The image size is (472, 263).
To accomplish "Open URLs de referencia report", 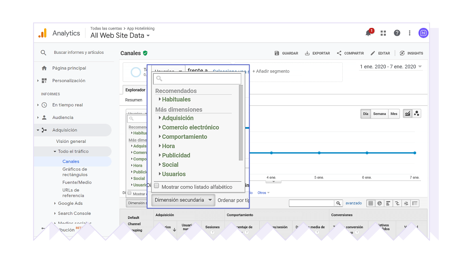I will [73, 193].
